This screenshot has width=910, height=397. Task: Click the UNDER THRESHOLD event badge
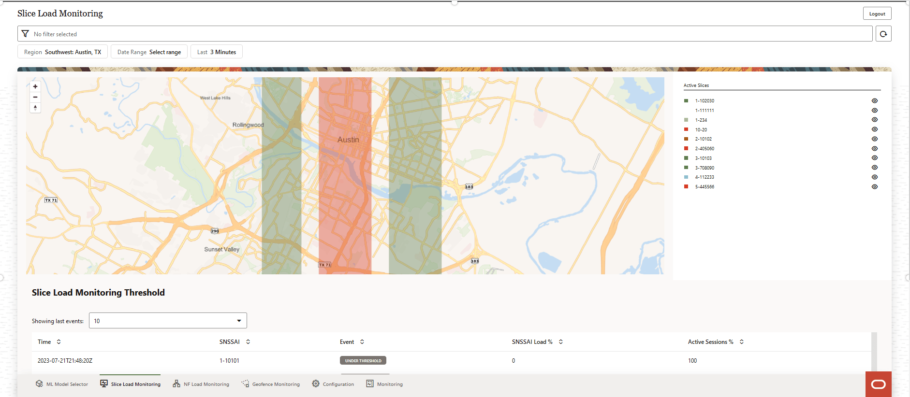click(x=363, y=361)
